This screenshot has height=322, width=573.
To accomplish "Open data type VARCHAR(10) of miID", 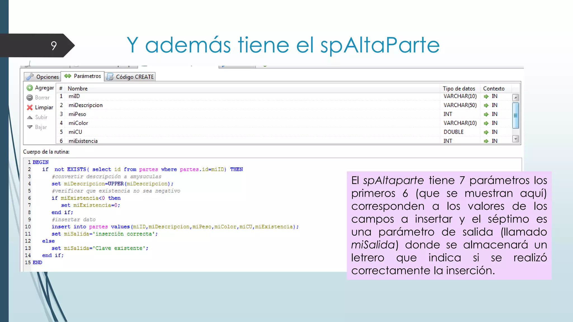I will (x=460, y=96).
